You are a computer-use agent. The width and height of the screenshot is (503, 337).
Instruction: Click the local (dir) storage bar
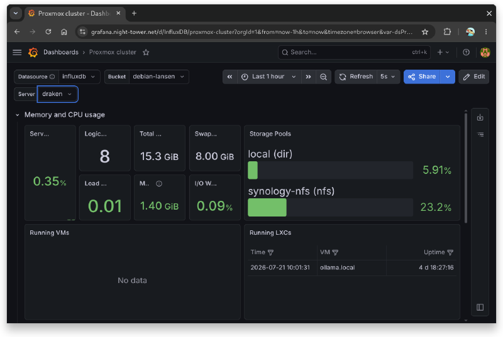click(331, 170)
